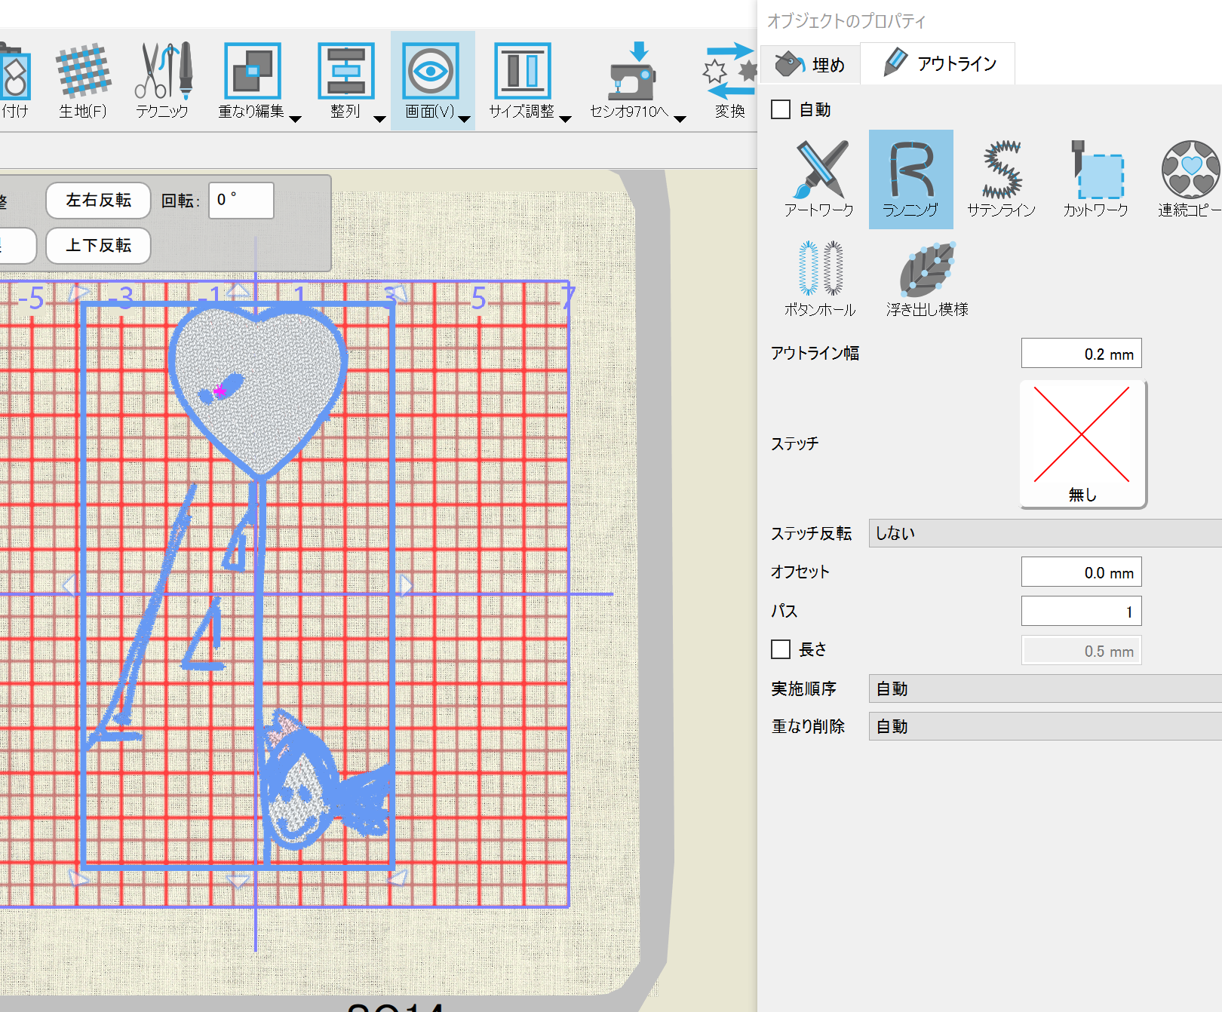Select the ランニング stitch icon
Viewport: 1222px width, 1012px height.
coord(910,179)
